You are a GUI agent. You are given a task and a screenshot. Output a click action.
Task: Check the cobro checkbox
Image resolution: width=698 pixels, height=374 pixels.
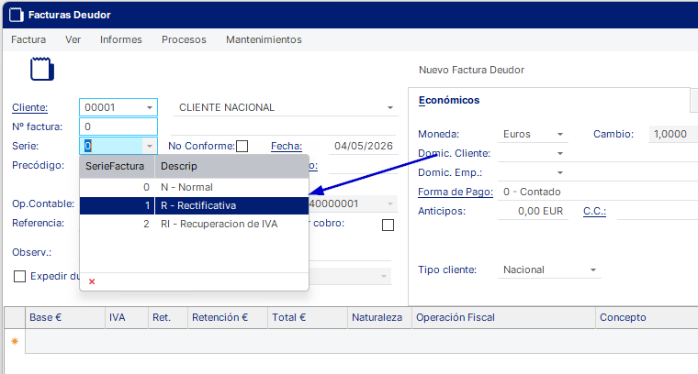(x=388, y=225)
